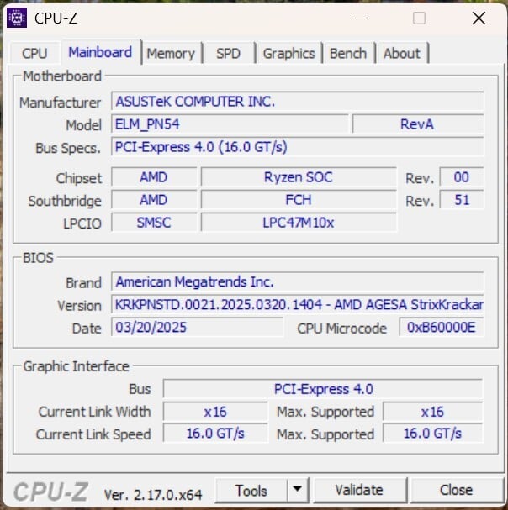Switch to the CPU tab
The image size is (508, 510).
click(34, 53)
